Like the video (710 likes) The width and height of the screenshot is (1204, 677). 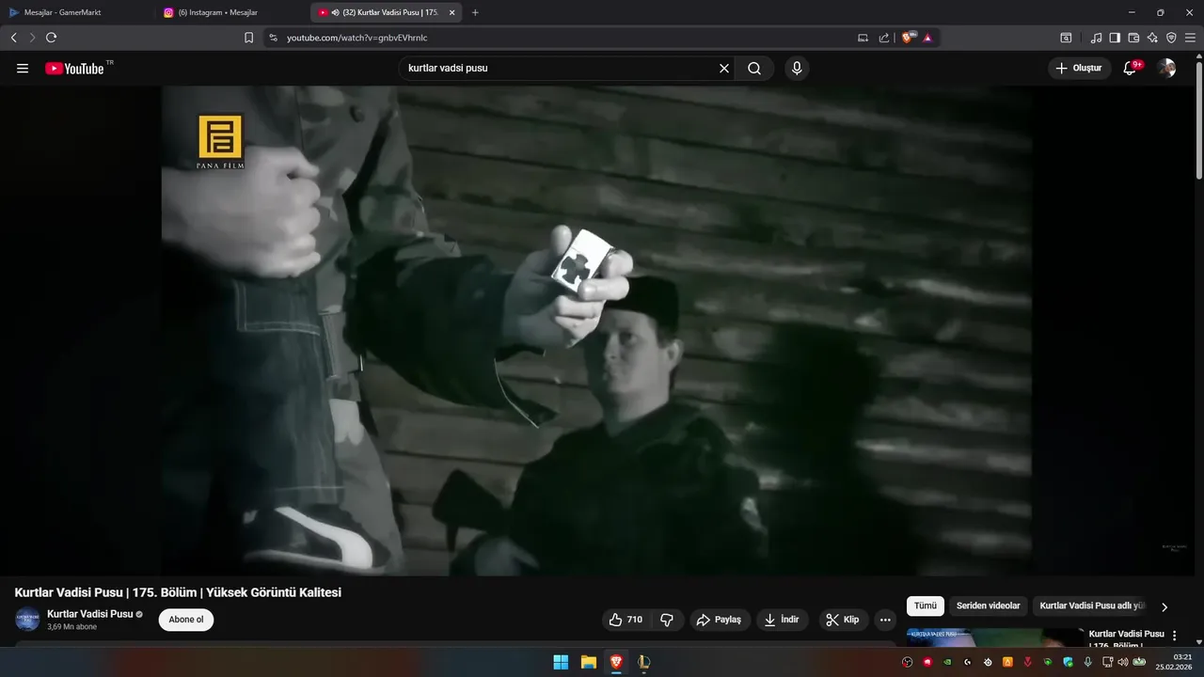pos(626,620)
